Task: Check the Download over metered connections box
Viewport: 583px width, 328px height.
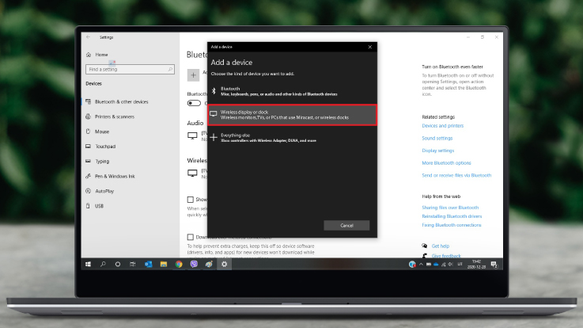Action: click(191, 237)
